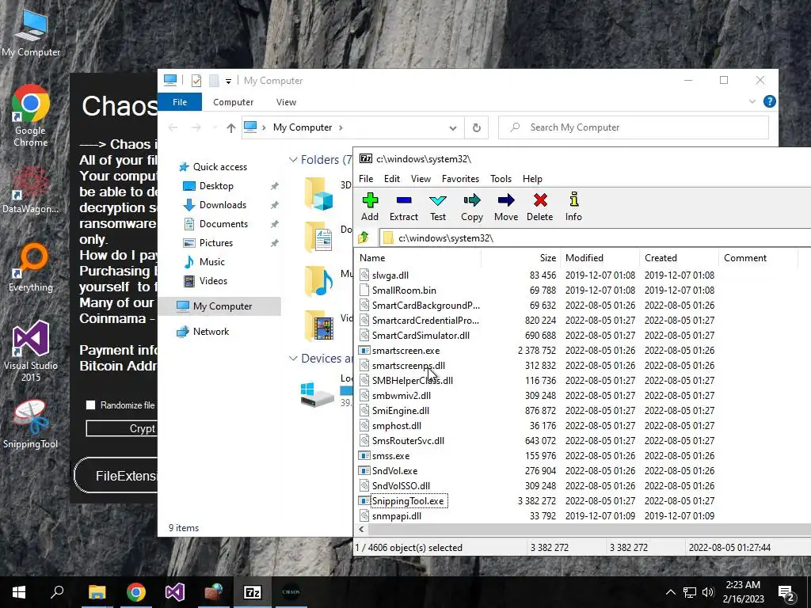This screenshot has height=608, width=811.
Task: Go up one folder level in 7-Zip
Action: tap(364, 237)
